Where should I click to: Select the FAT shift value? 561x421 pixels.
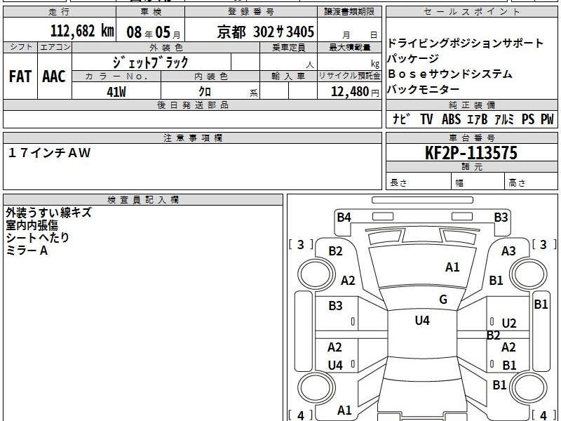click(20, 76)
